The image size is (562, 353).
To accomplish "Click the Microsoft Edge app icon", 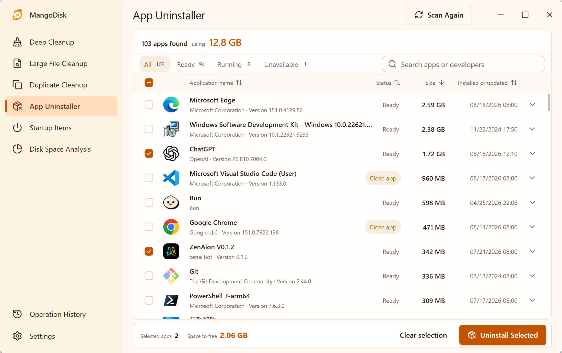I will click(171, 104).
